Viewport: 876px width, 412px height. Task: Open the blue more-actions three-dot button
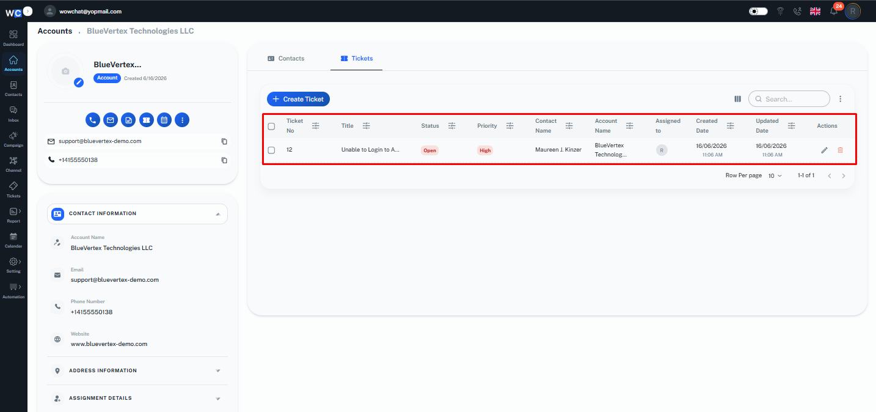(x=182, y=120)
